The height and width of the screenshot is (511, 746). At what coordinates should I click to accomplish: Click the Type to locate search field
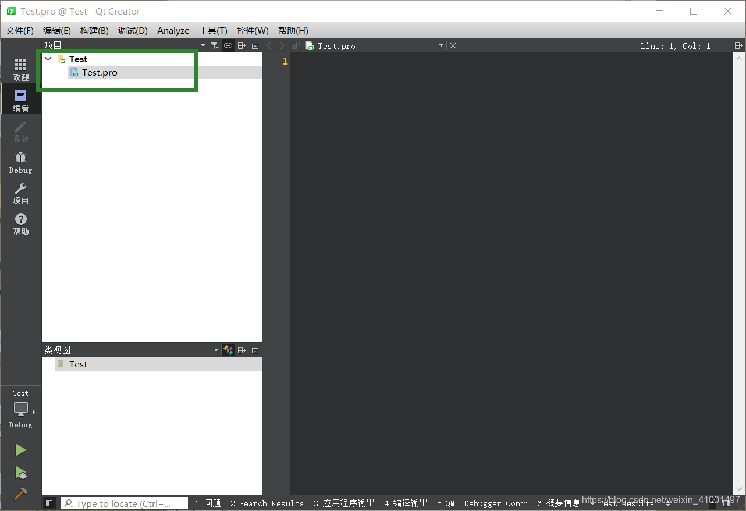125,503
